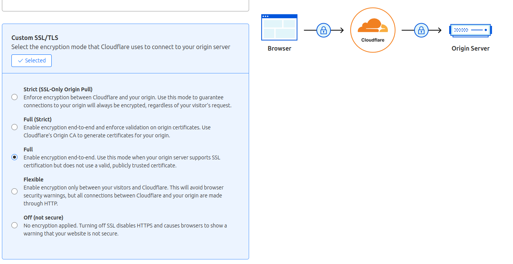Pick the Flexible radio button
The image size is (513, 264).
coord(14,191)
